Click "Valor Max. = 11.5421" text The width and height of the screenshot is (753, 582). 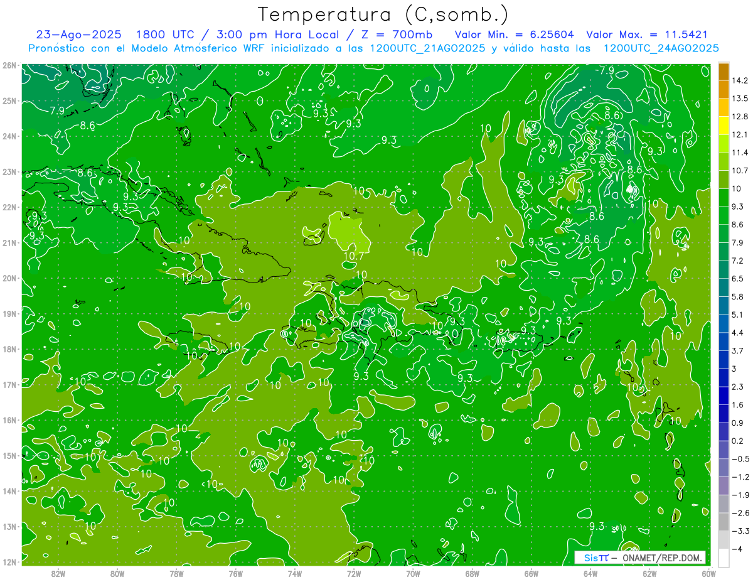point(646,35)
